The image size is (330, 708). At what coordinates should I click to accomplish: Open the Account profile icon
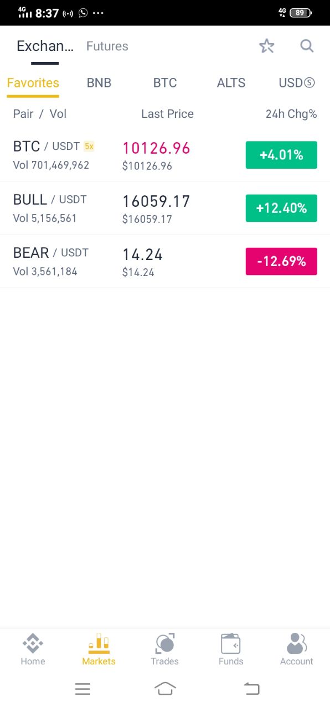[297, 643]
